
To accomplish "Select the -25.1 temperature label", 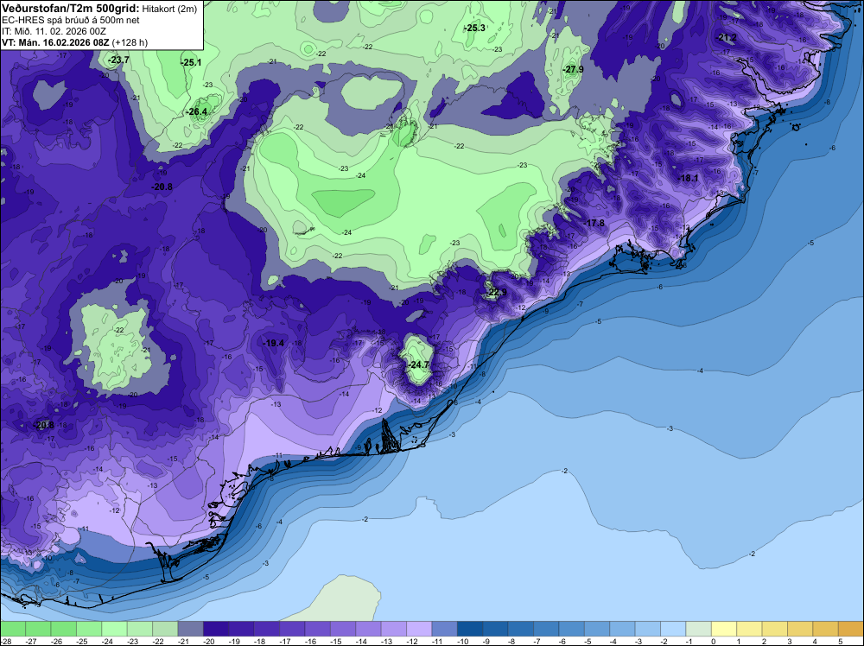I will pyautogui.click(x=191, y=63).
